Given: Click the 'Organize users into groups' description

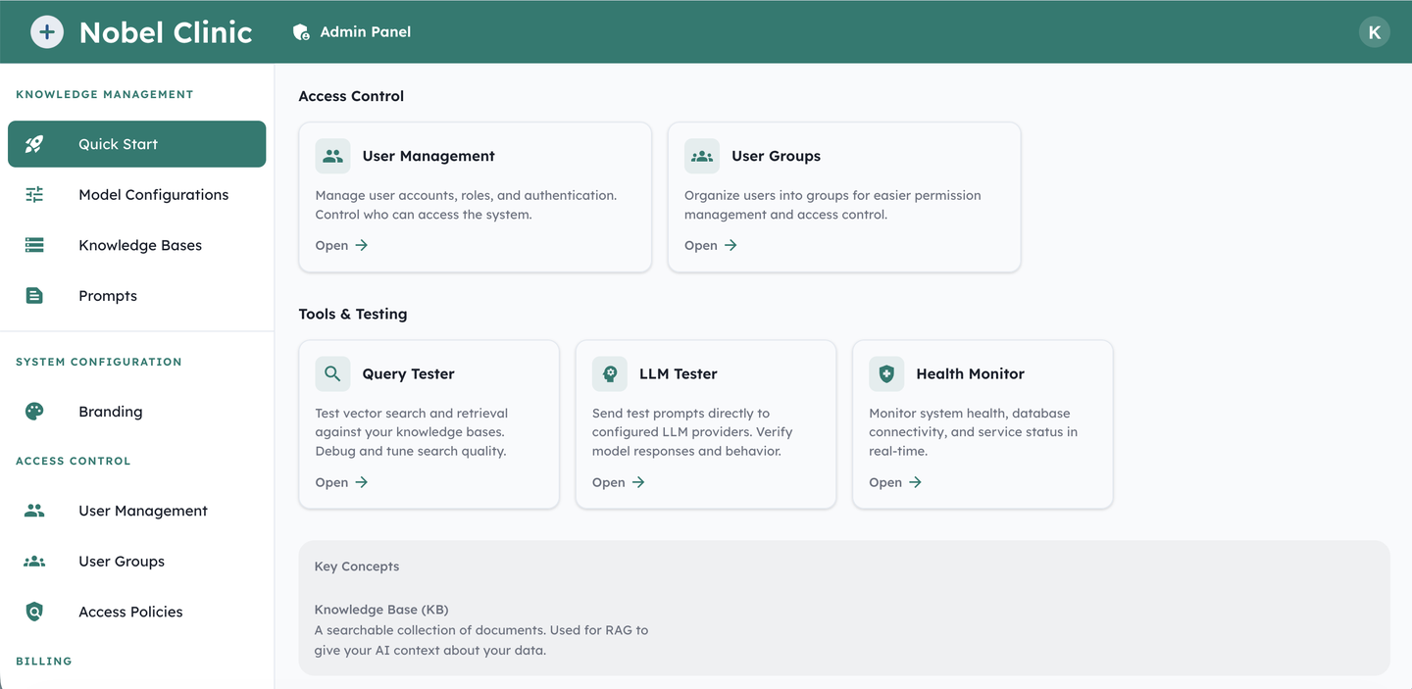Looking at the screenshot, I should tap(832, 205).
